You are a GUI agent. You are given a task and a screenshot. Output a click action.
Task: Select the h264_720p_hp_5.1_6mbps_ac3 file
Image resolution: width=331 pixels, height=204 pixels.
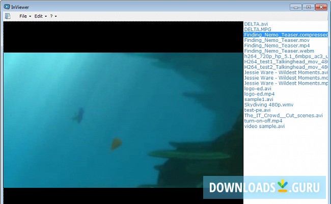pos(286,56)
